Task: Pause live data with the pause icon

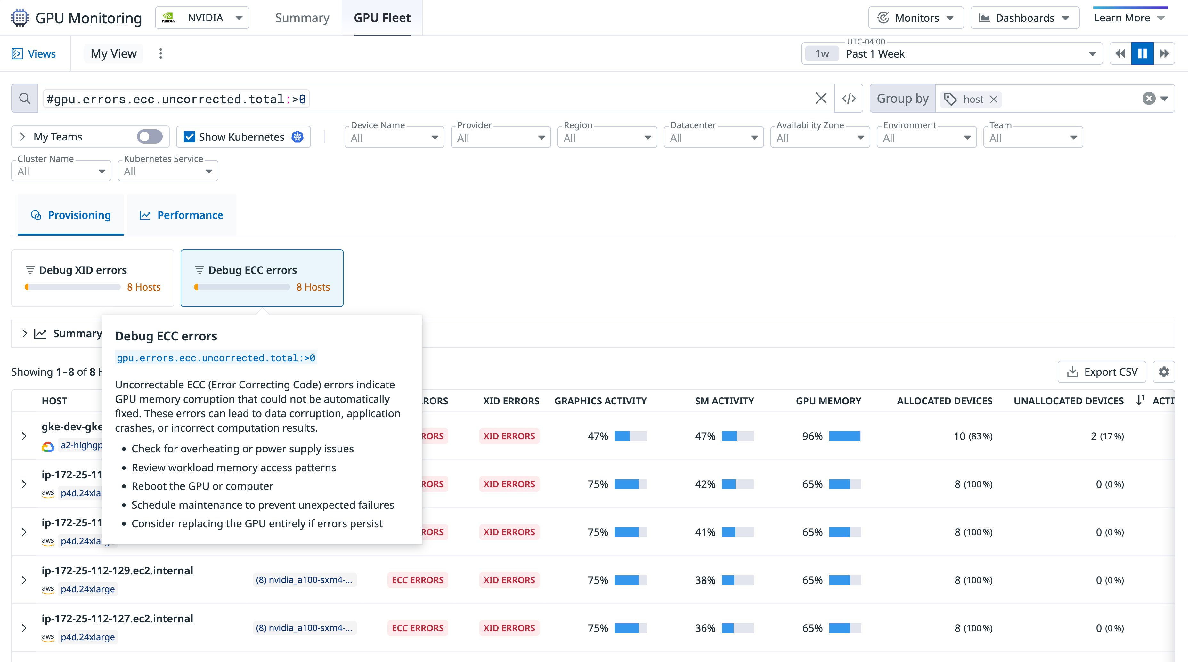Action: point(1142,53)
